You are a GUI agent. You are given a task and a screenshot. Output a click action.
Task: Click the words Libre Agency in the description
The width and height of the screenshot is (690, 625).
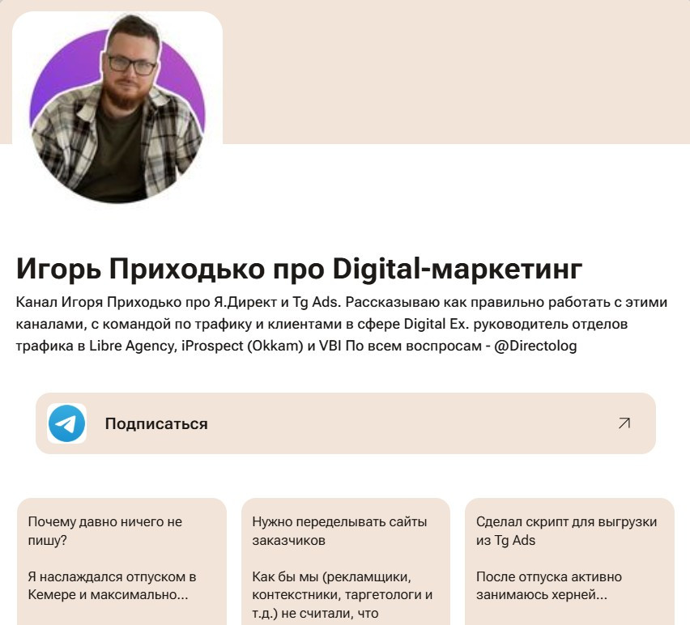click(132, 346)
